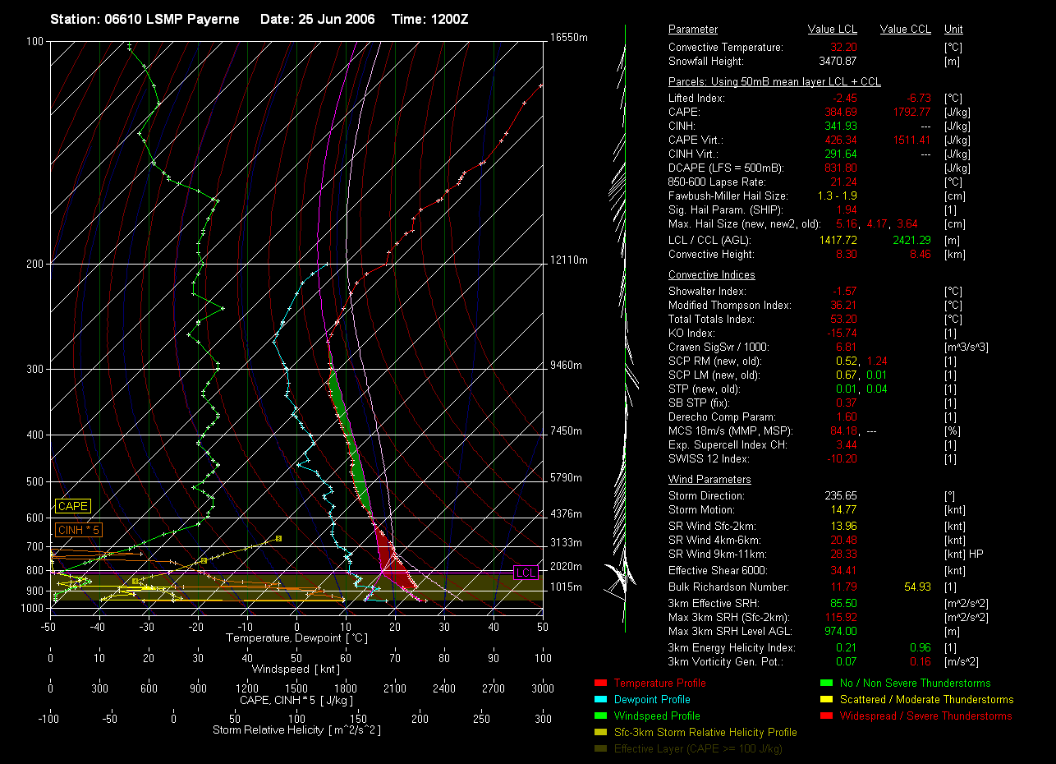Click the yellow CAPE label box
Screen dimensions: 1056x764
pos(72,507)
